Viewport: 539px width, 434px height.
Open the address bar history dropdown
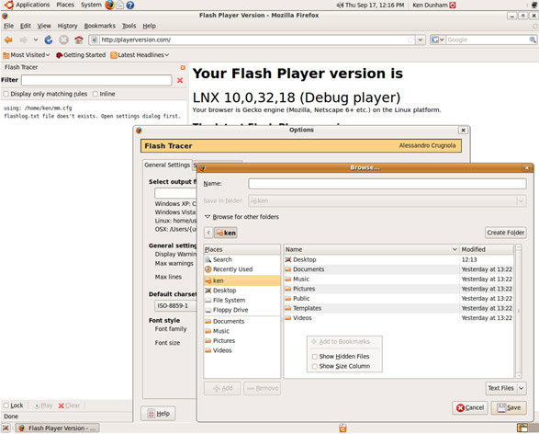click(x=420, y=40)
